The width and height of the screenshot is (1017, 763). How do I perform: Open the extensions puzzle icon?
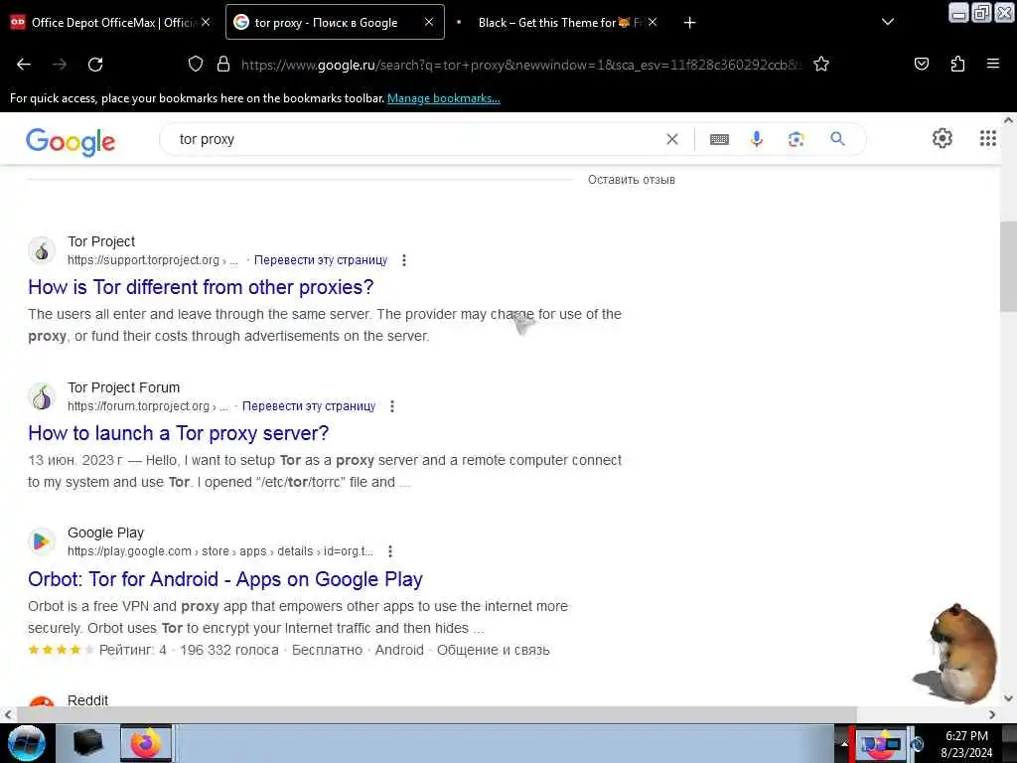click(x=957, y=64)
